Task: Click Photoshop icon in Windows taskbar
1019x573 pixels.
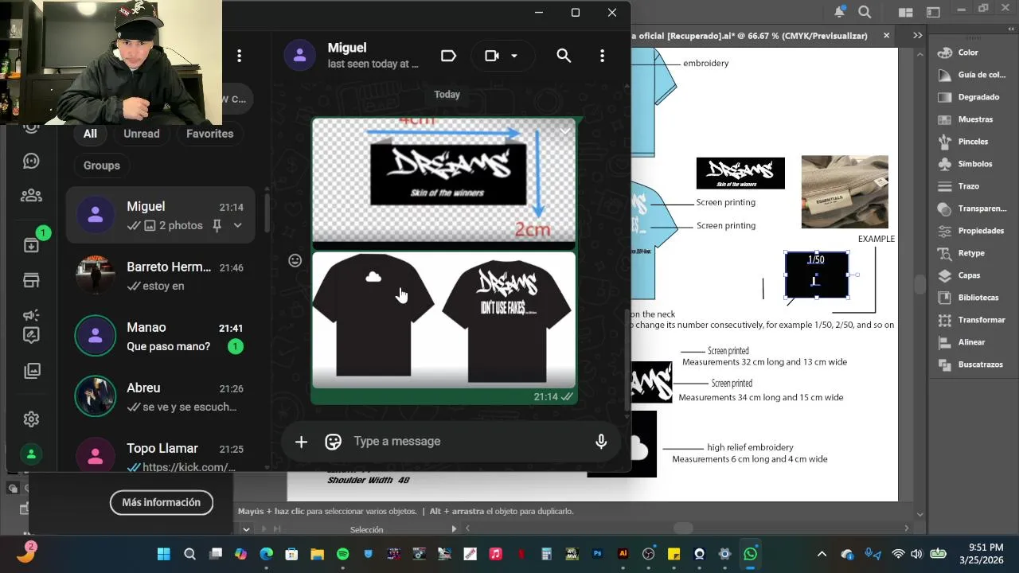Action: point(598,554)
